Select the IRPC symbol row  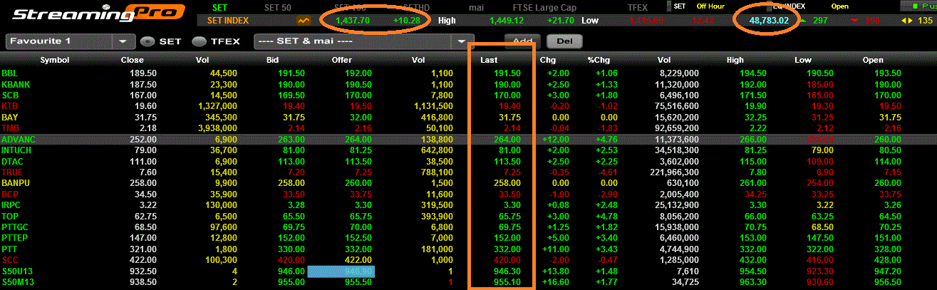pos(468,204)
